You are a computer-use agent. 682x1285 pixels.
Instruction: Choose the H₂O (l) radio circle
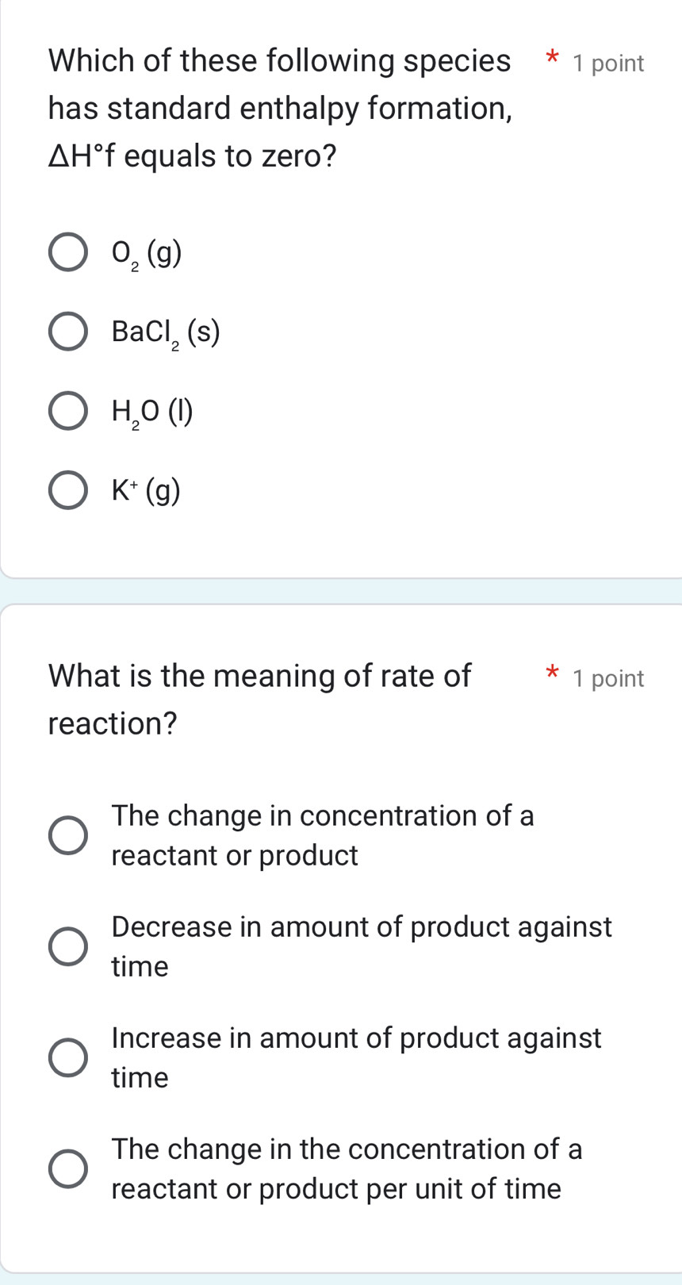[x=68, y=411]
